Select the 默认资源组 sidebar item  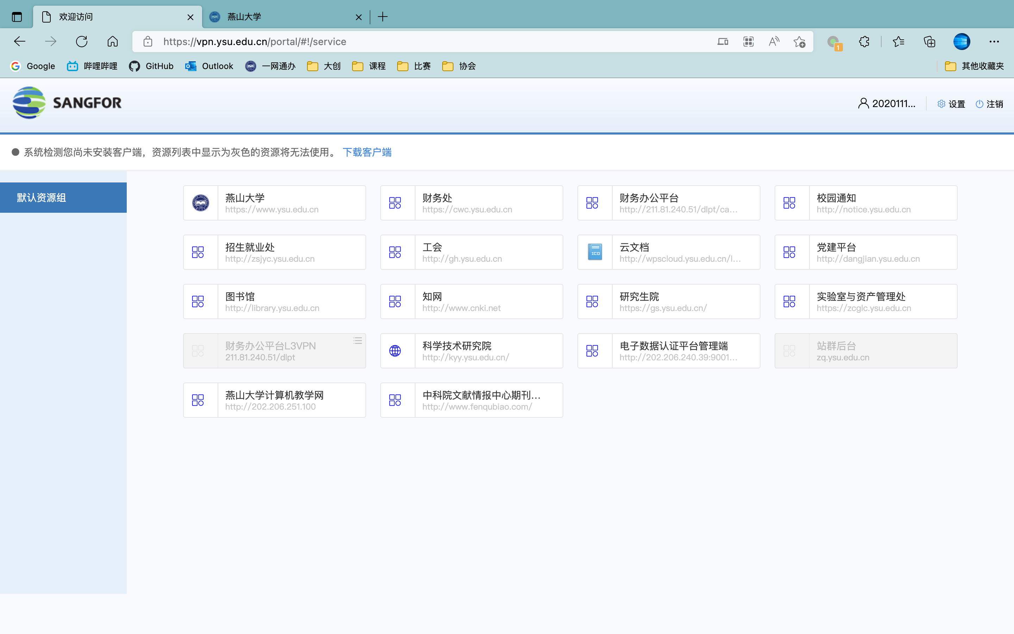pyautogui.click(x=63, y=198)
